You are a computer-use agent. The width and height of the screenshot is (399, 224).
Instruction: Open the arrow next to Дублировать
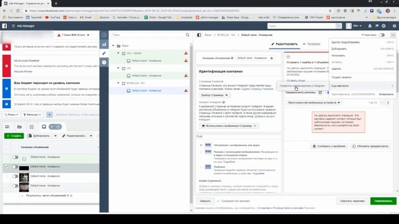55,136
